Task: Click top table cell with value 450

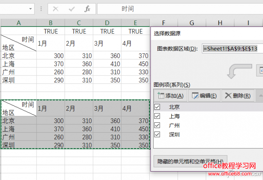Action: [x=136, y=64]
